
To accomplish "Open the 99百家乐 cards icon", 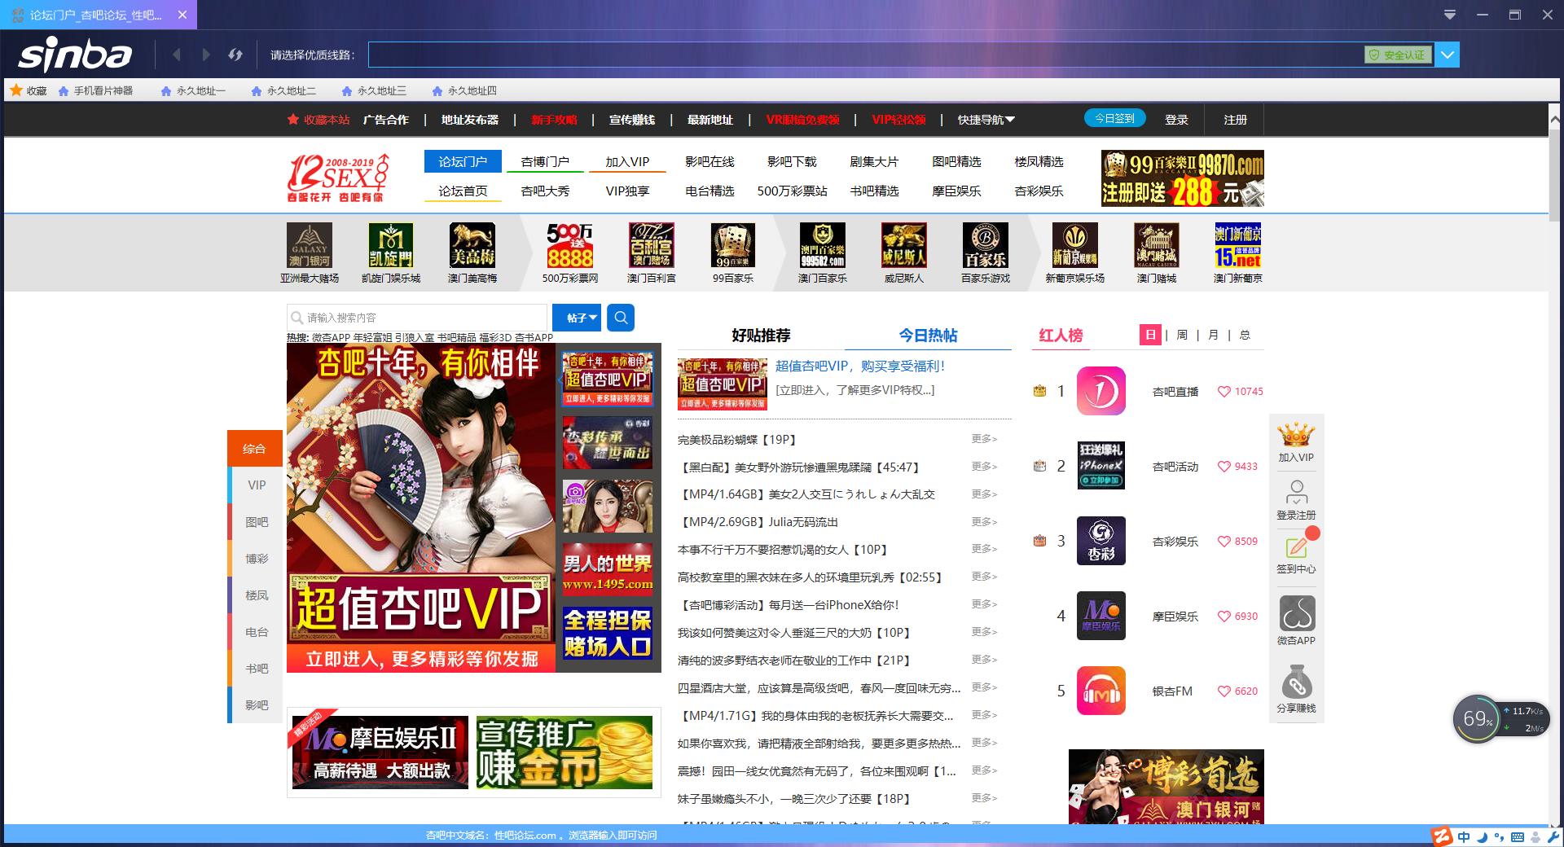I will coord(733,245).
